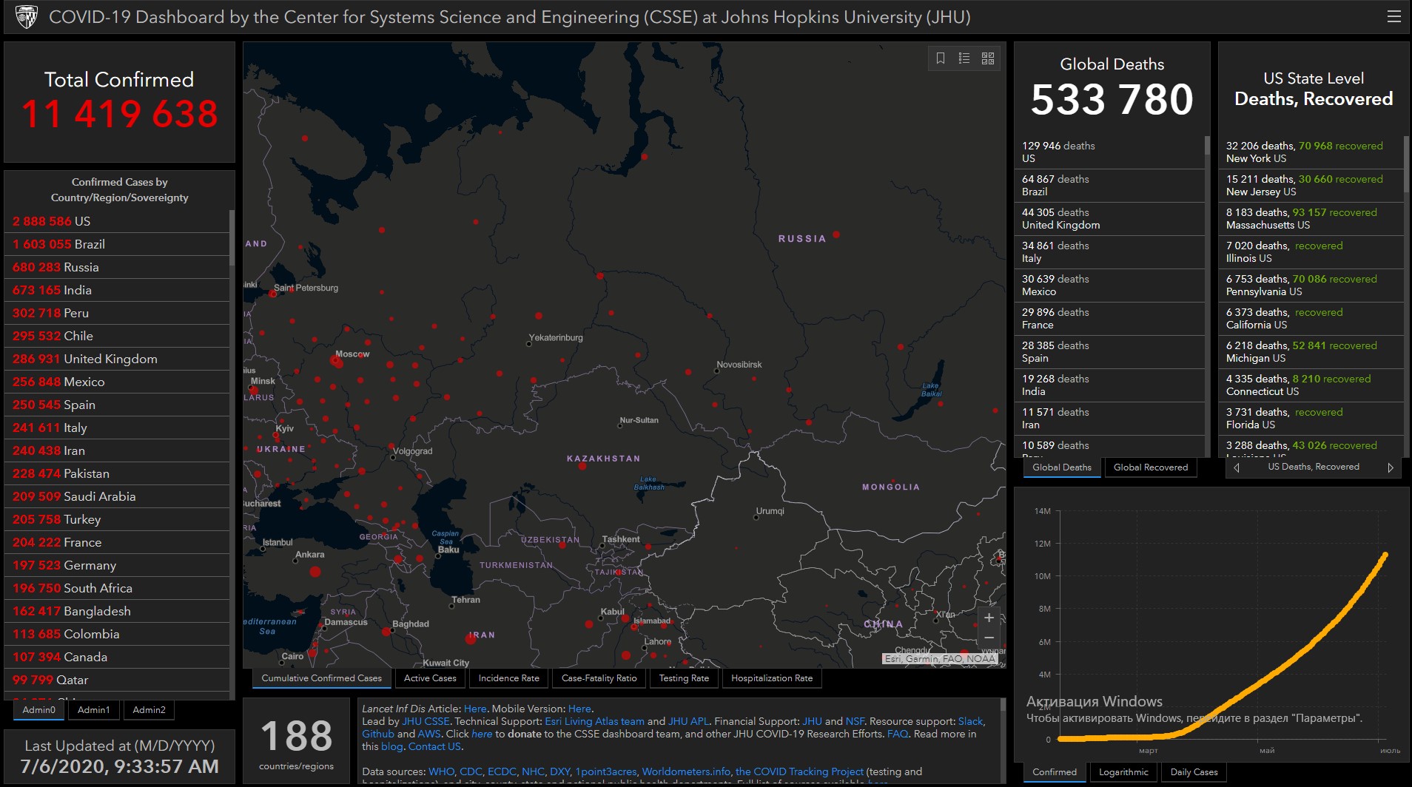Click the JHU shield logo in the header

point(27,16)
